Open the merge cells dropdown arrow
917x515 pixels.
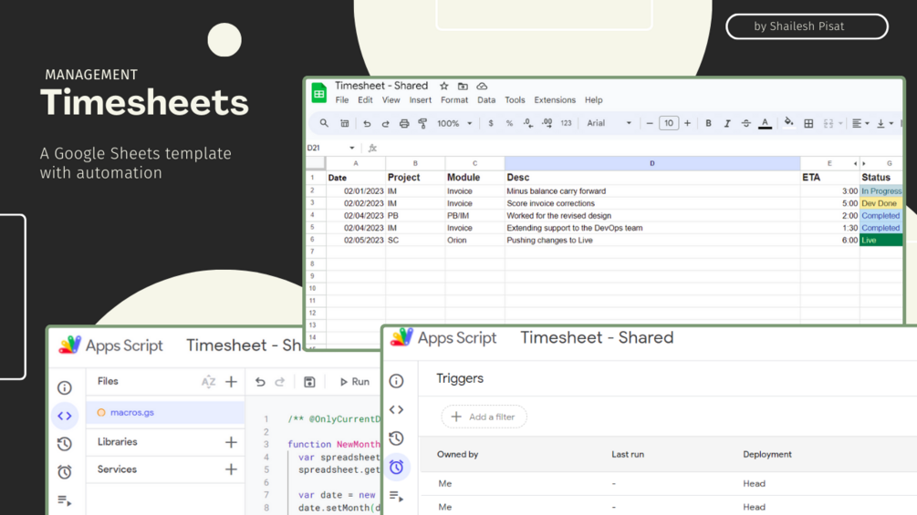click(x=840, y=123)
